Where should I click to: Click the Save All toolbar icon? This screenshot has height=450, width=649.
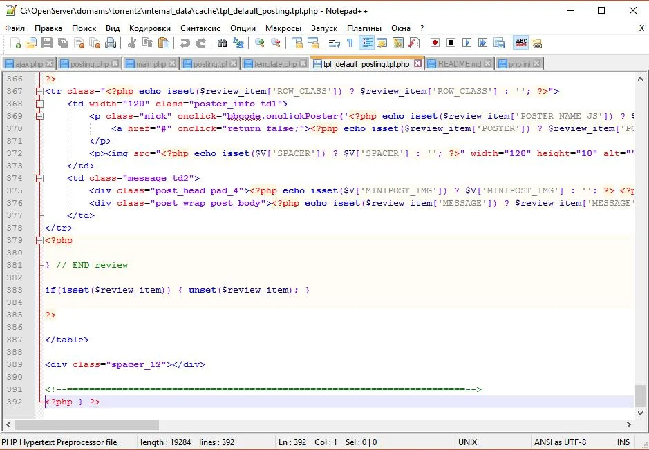(63, 43)
